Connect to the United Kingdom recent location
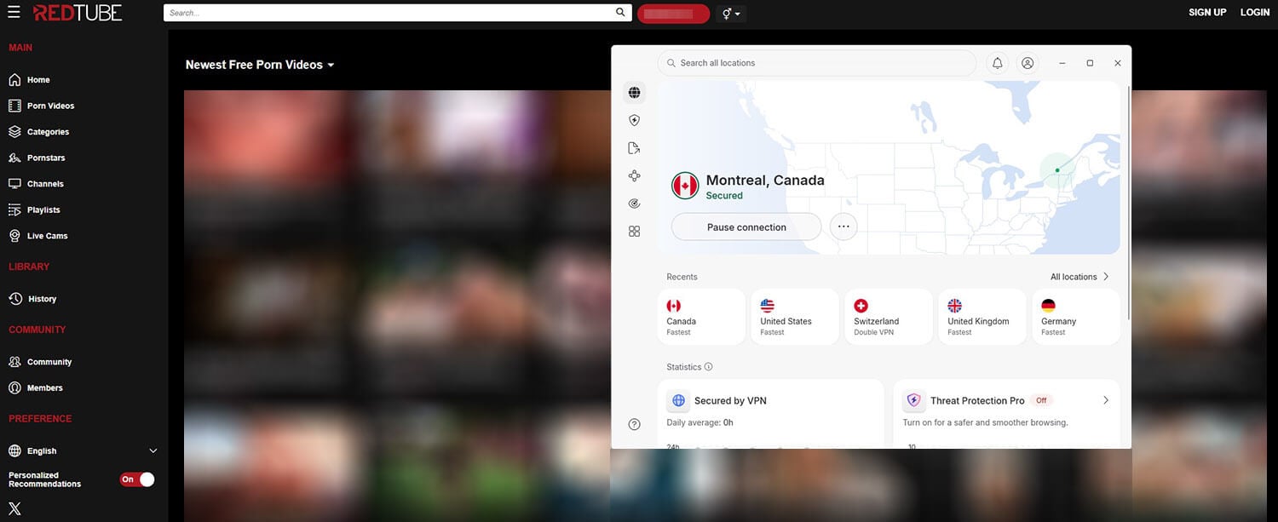1278x522 pixels. (982, 317)
